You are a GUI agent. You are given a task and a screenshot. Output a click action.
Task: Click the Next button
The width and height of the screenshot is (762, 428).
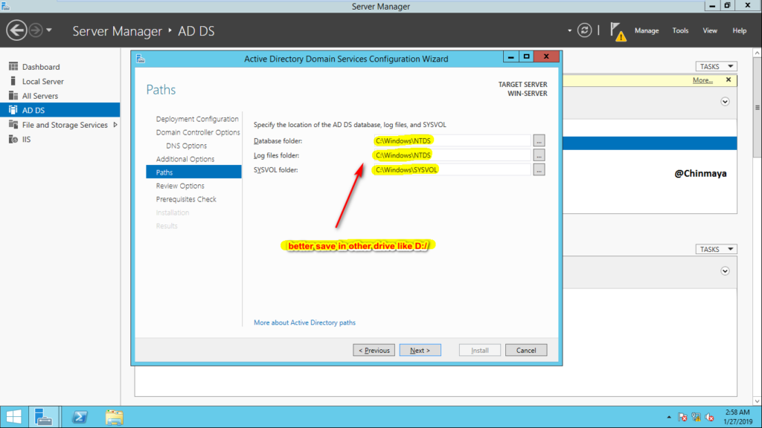420,350
